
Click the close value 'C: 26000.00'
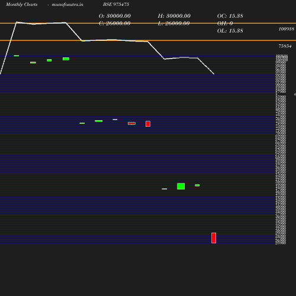114,23
